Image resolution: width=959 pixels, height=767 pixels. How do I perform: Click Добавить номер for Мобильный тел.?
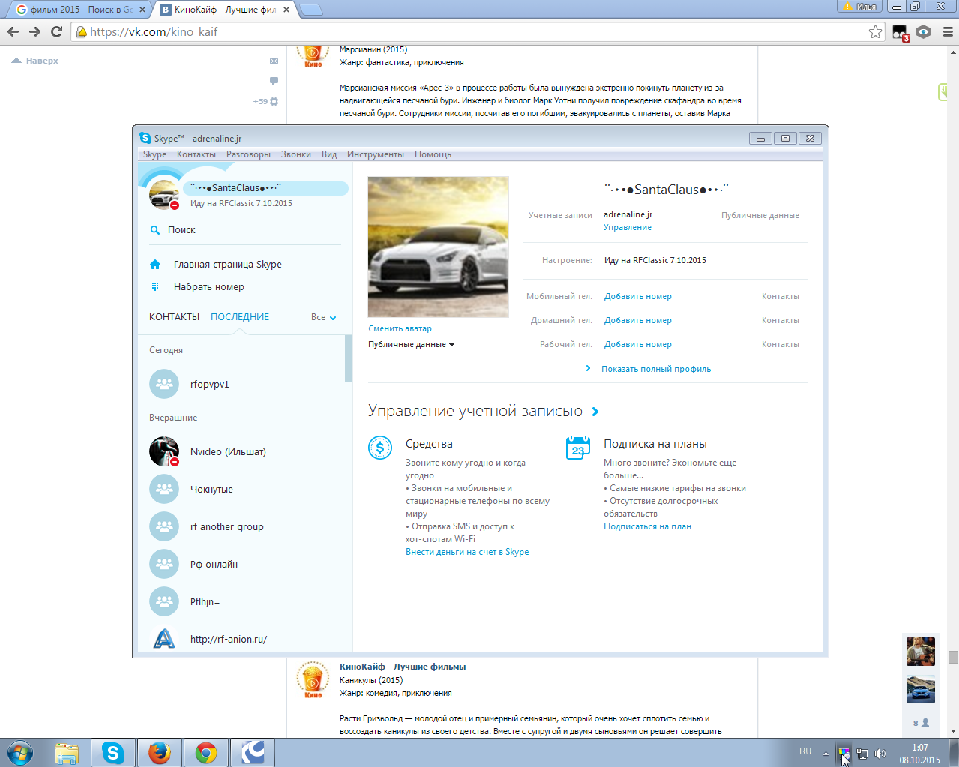(638, 296)
